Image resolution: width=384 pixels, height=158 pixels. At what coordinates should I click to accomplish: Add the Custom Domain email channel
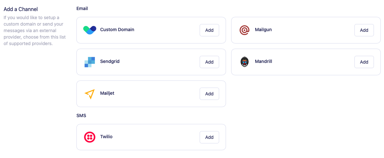(209, 30)
